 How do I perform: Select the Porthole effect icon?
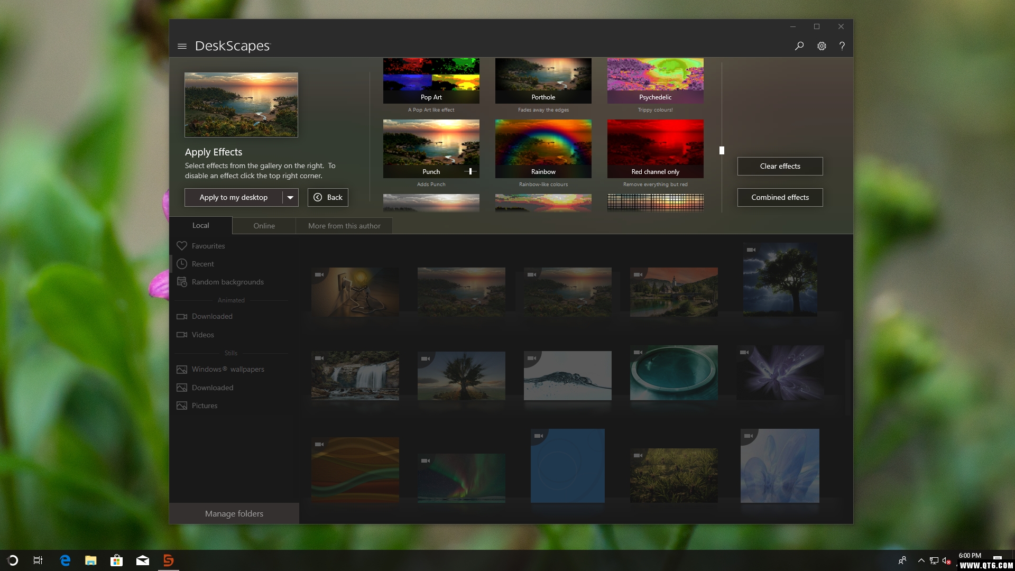pyautogui.click(x=543, y=82)
